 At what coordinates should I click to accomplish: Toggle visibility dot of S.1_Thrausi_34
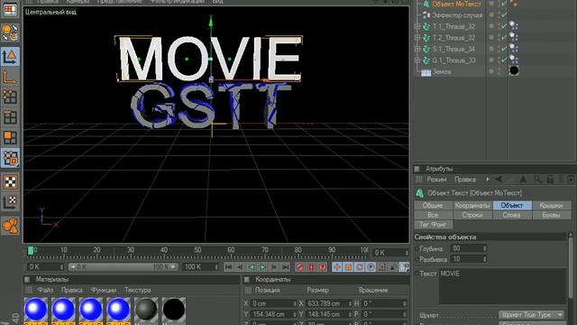tap(490, 49)
